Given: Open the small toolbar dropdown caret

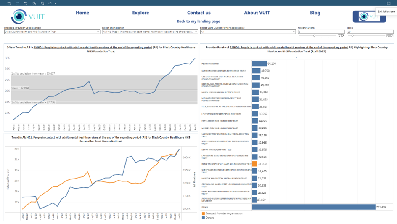Looking at the screenshot, I should (55, 3).
